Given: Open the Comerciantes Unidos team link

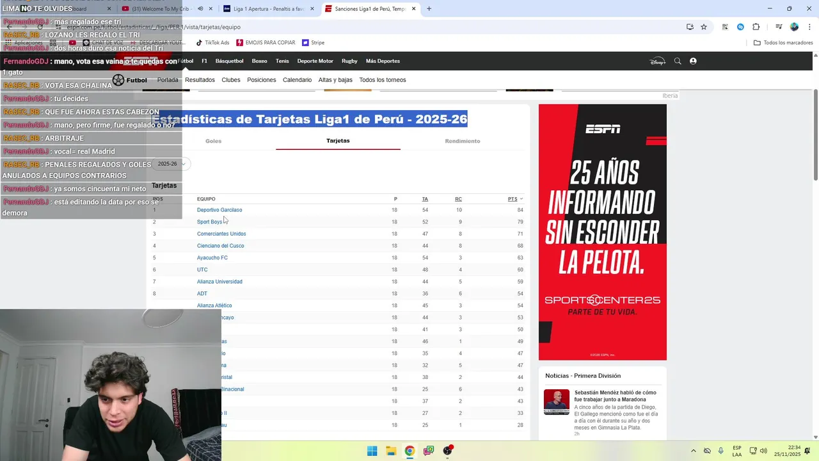Looking at the screenshot, I should pos(221,234).
